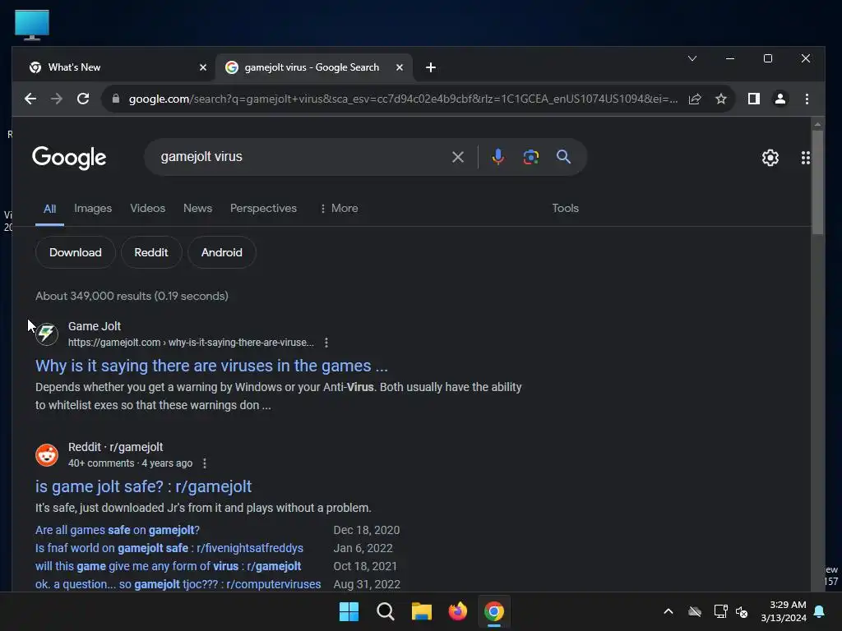This screenshot has width=842, height=631.
Task: Submit search with magnifier icon
Action: coord(563,157)
